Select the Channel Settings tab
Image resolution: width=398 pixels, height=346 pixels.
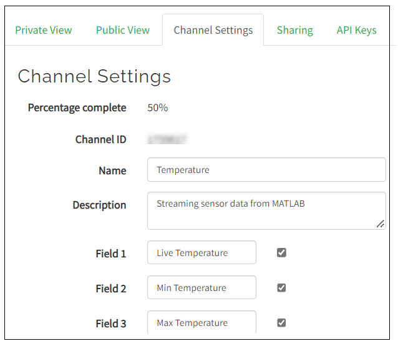click(213, 30)
